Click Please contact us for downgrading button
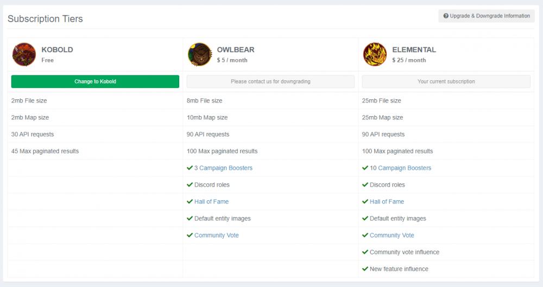Screen dimensions: 543x287 [270, 81]
